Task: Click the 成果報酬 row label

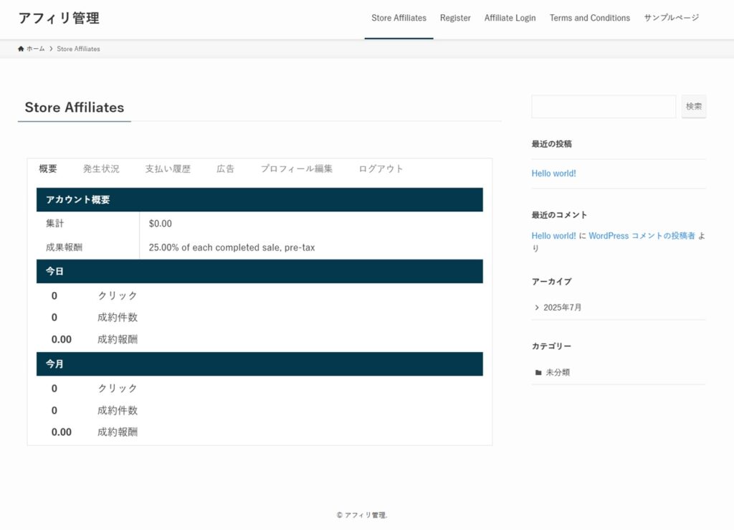Action: (x=64, y=247)
